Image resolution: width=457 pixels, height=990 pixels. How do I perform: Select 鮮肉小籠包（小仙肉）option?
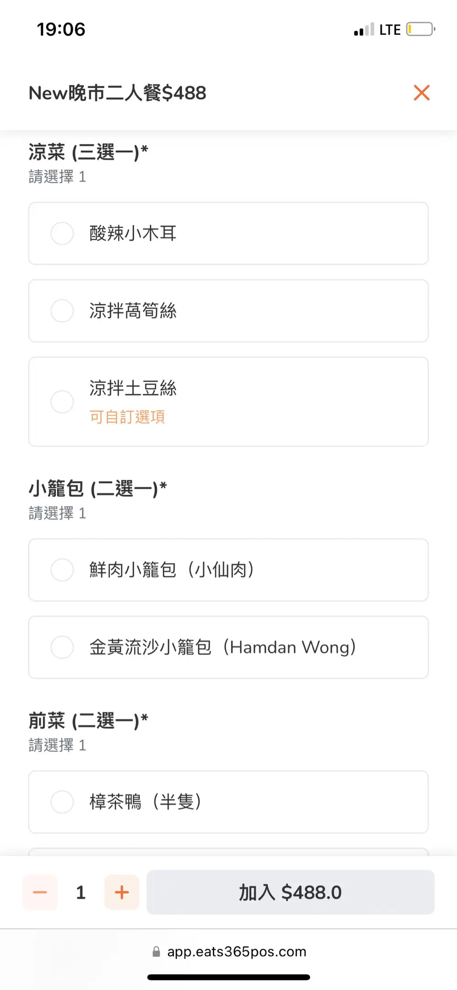[62, 570]
